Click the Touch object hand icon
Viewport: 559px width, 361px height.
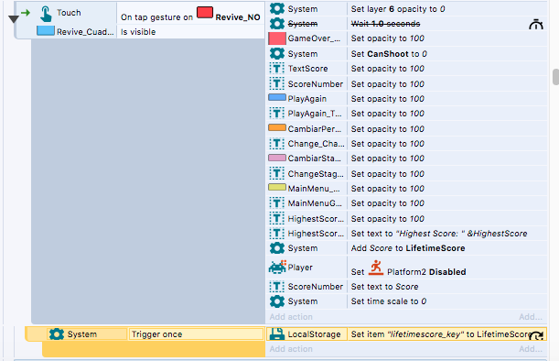coord(46,14)
